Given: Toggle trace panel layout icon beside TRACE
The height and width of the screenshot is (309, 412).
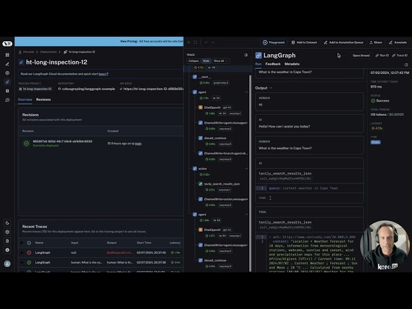Looking at the screenshot, I should coord(246,55).
